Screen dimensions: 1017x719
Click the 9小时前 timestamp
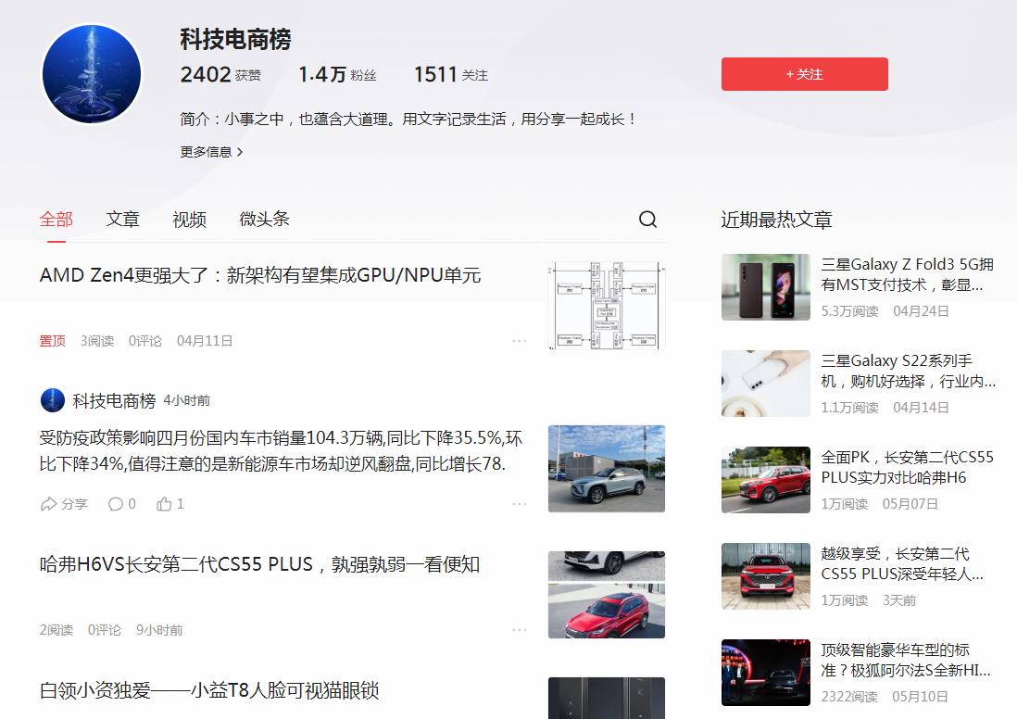pyautogui.click(x=159, y=629)
